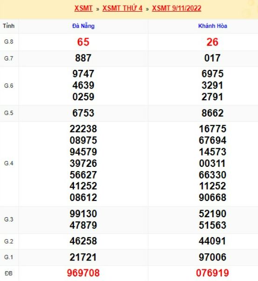Click the first breadcrumb separator arrow
Image resolution: width=258 pixels, height=281 pixels.
tap(98, 9)
